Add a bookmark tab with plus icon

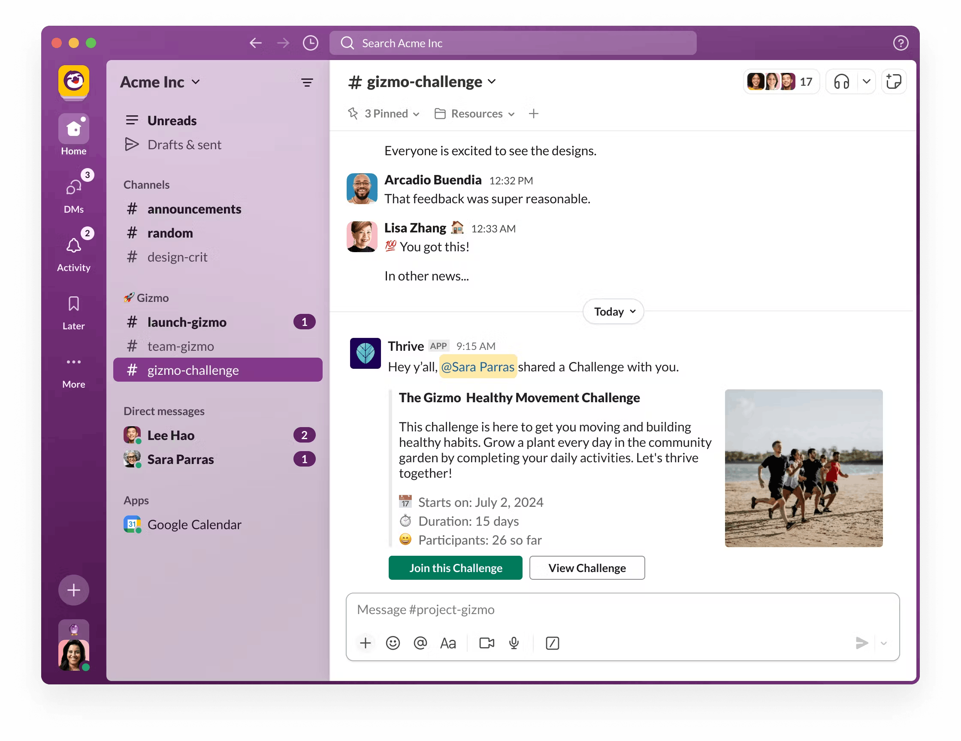534,114
